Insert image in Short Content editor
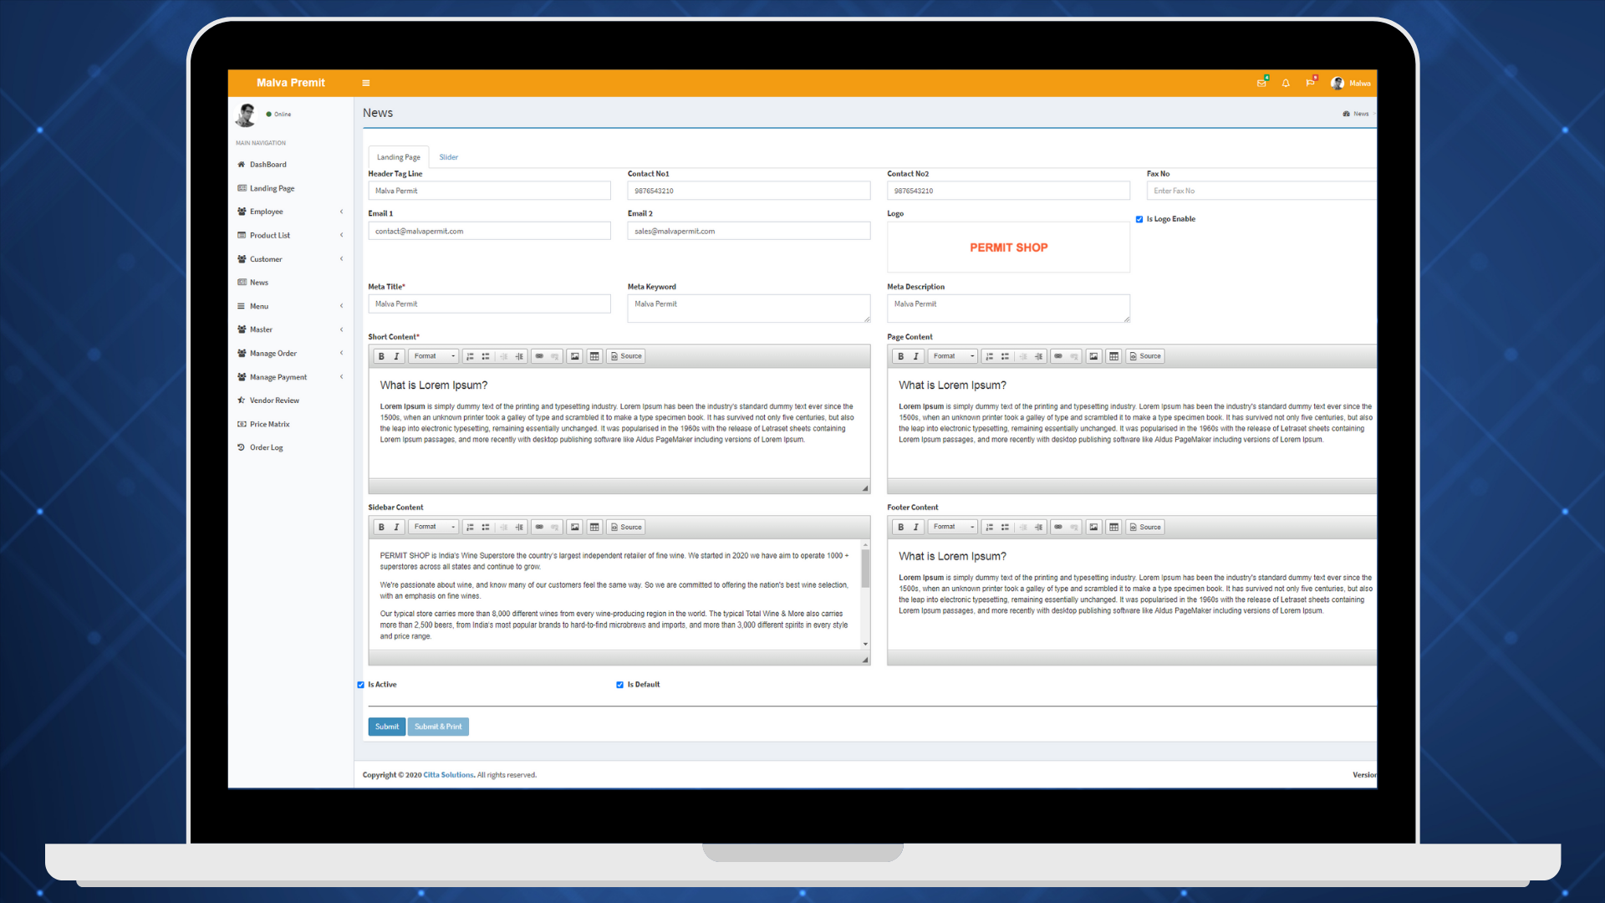Image resolution: width=1605 pixels, height=903 pixels. point(575,356)
